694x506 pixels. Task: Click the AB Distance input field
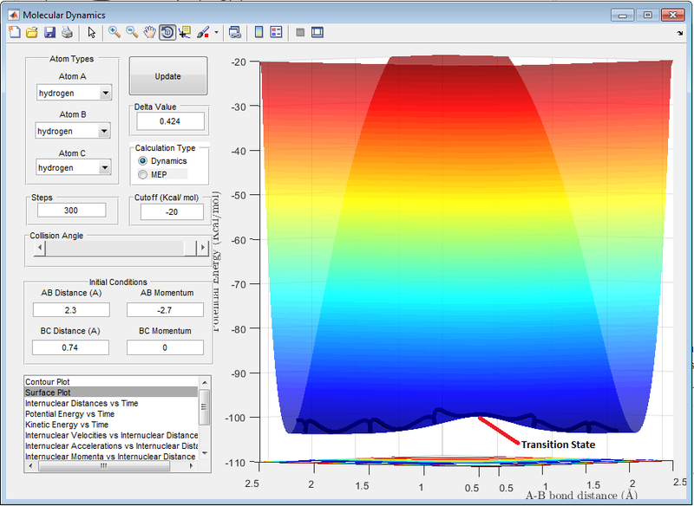pos(70,309)
